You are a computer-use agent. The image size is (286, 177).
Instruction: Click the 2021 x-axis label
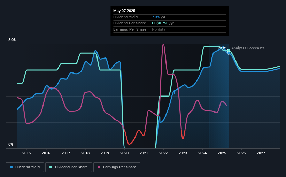point(144,153)
